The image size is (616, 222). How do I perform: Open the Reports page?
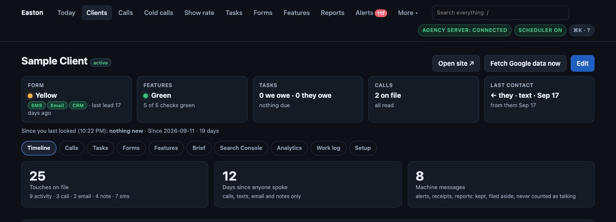coord(332,13)
